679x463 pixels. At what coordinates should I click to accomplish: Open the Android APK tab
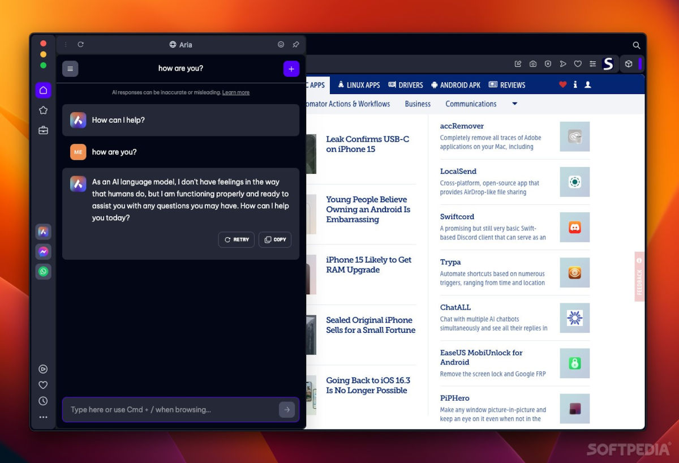click(x=455, y=85)
